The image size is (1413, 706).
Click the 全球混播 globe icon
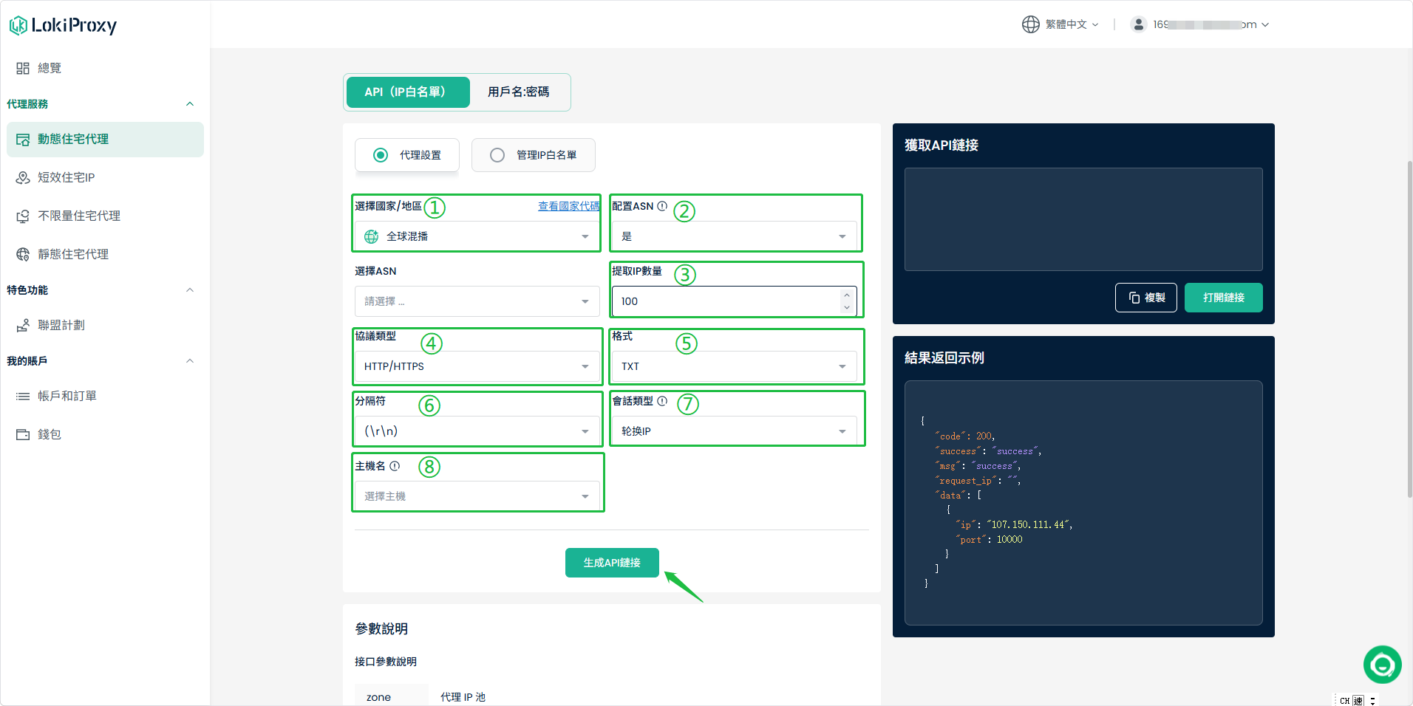[372, 236]
